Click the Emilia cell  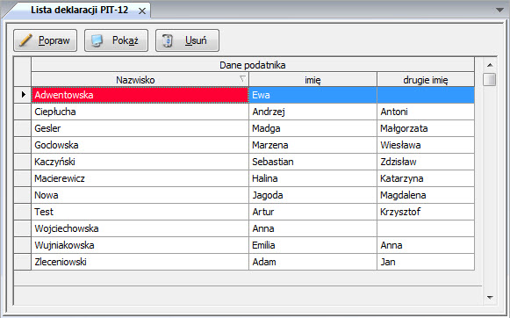coord(312,245)
